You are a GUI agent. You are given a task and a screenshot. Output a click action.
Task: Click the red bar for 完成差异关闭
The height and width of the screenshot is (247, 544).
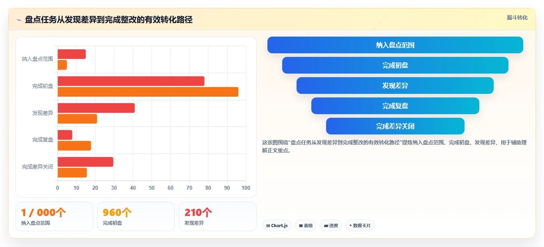85,162
